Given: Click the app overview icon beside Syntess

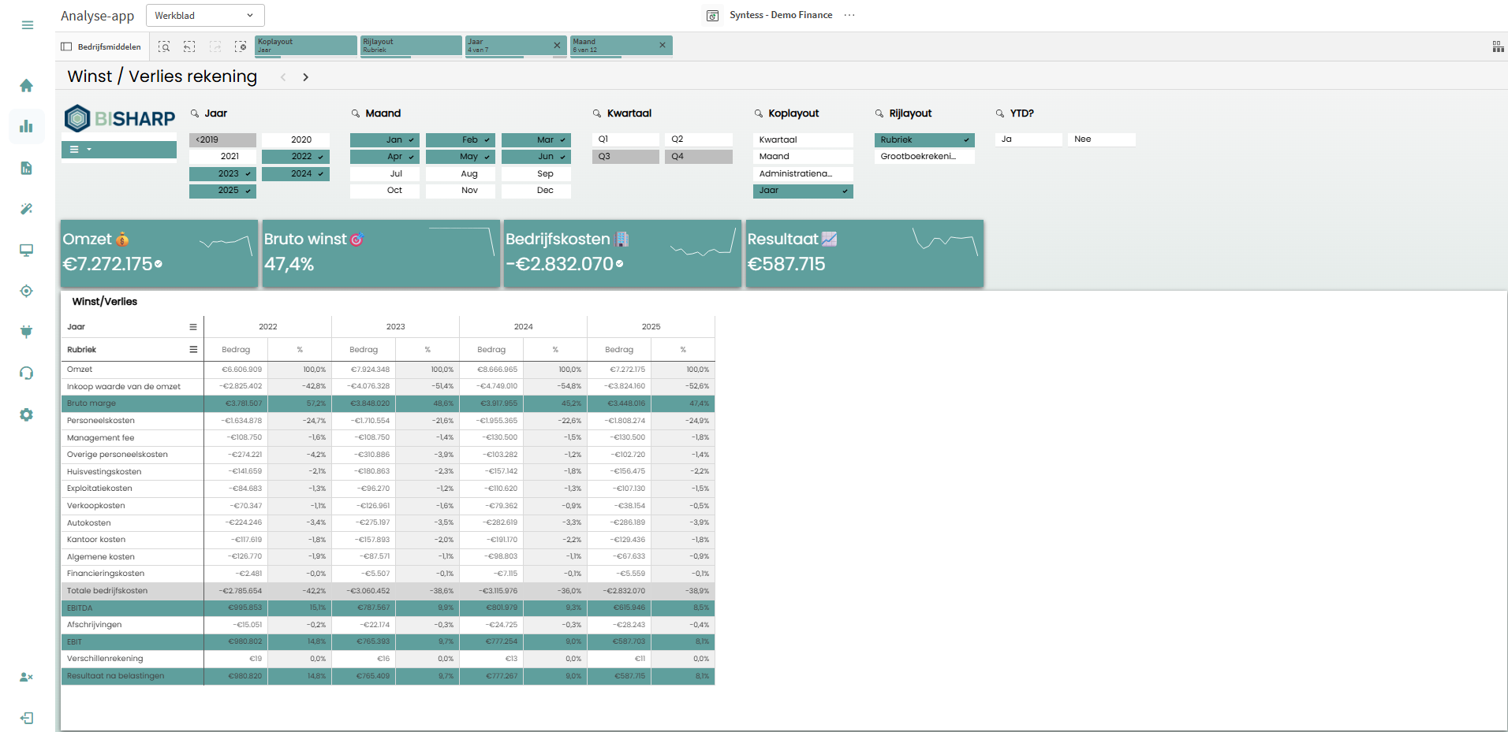Looking at the screenshot, I should [x=712, y=16].
